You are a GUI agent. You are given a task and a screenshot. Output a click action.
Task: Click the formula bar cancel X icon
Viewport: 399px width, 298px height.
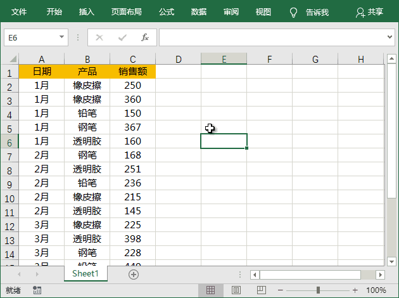(99, 37)
